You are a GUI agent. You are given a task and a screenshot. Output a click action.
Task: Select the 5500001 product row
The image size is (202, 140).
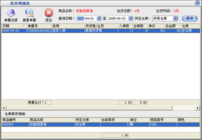pos(14,125)
